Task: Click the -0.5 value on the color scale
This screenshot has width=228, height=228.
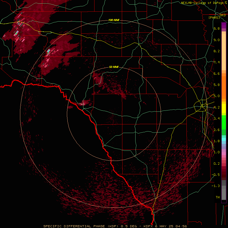Action: click(216, 175)
